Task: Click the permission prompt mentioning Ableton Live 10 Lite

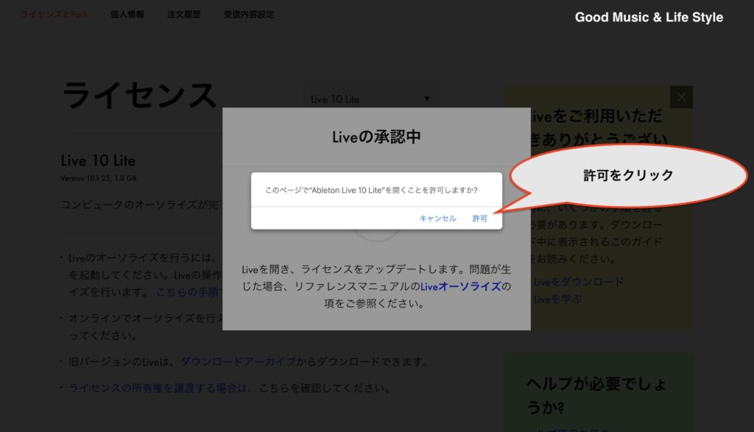Action: click(371, 191)
